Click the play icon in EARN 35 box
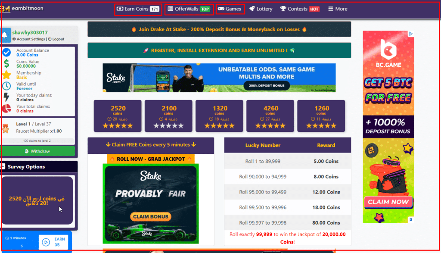The image size is (441, 253). [x=46, y=242]
